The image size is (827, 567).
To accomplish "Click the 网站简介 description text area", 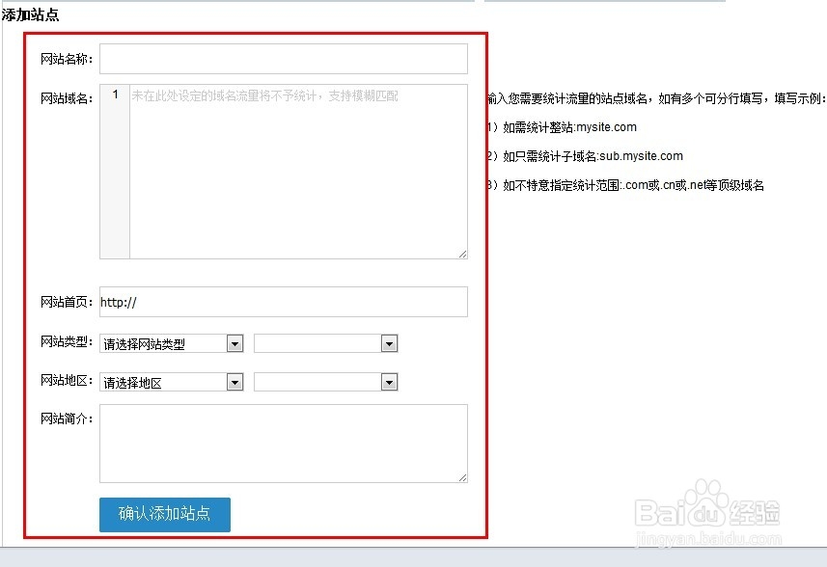I will 284,444.
